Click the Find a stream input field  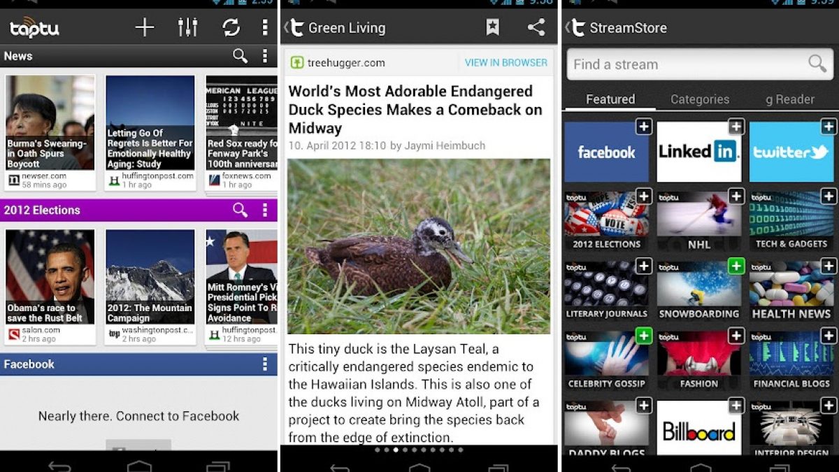pos(701,64)
